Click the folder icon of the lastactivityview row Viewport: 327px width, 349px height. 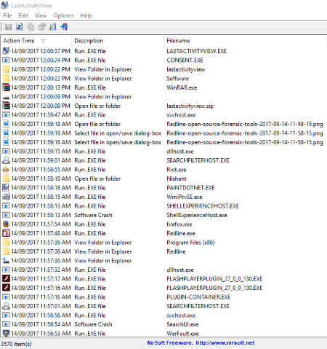click(x=7, y=69)
